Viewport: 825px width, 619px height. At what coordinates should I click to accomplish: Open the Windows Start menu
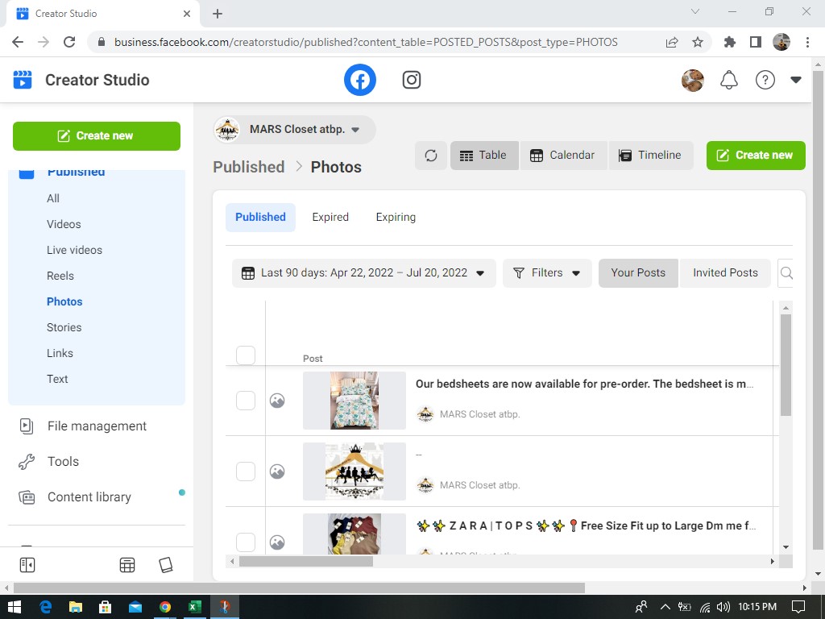click(15, 607)
